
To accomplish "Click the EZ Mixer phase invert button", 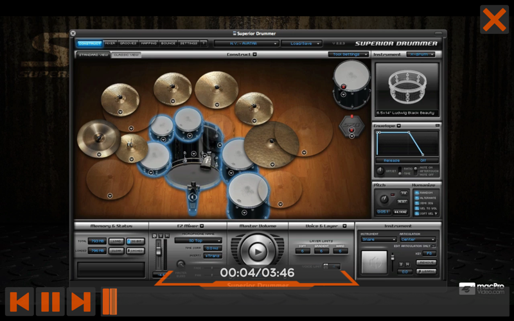I will [x=155, y=236].
